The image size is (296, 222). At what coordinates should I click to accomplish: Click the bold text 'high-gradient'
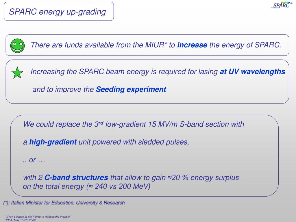pos(53,142)
